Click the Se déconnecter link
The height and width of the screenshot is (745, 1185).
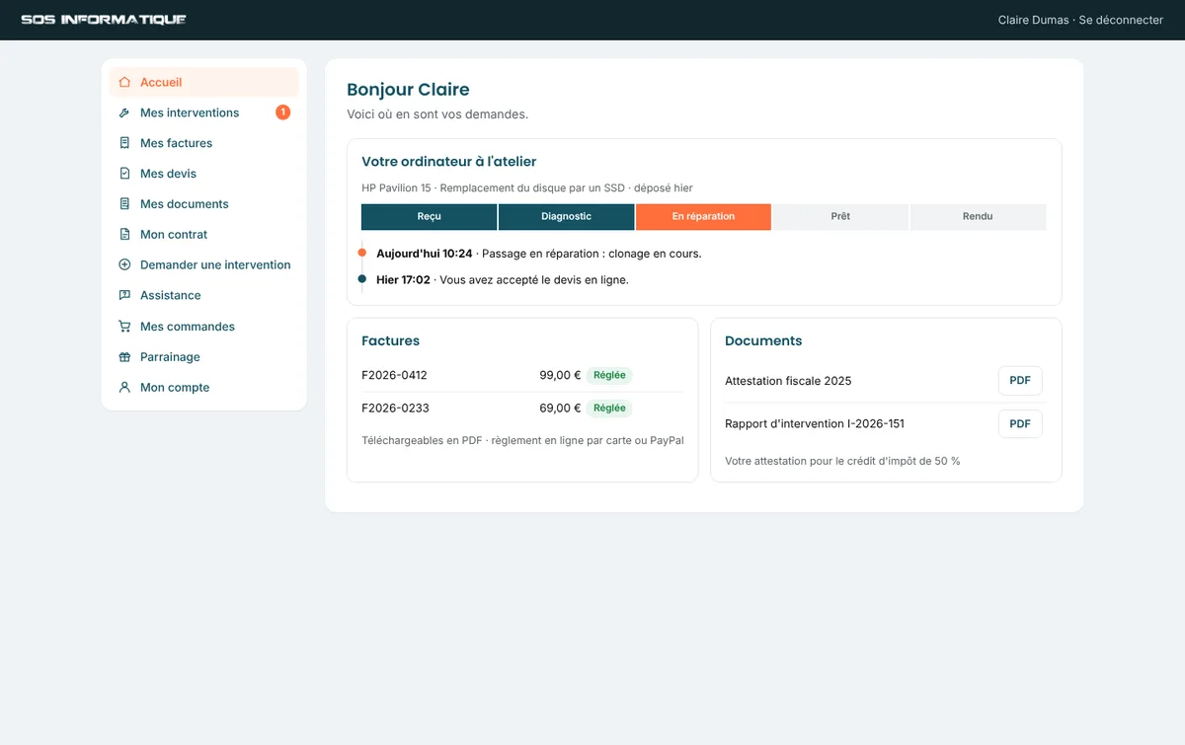click(x=1121, y=20)
